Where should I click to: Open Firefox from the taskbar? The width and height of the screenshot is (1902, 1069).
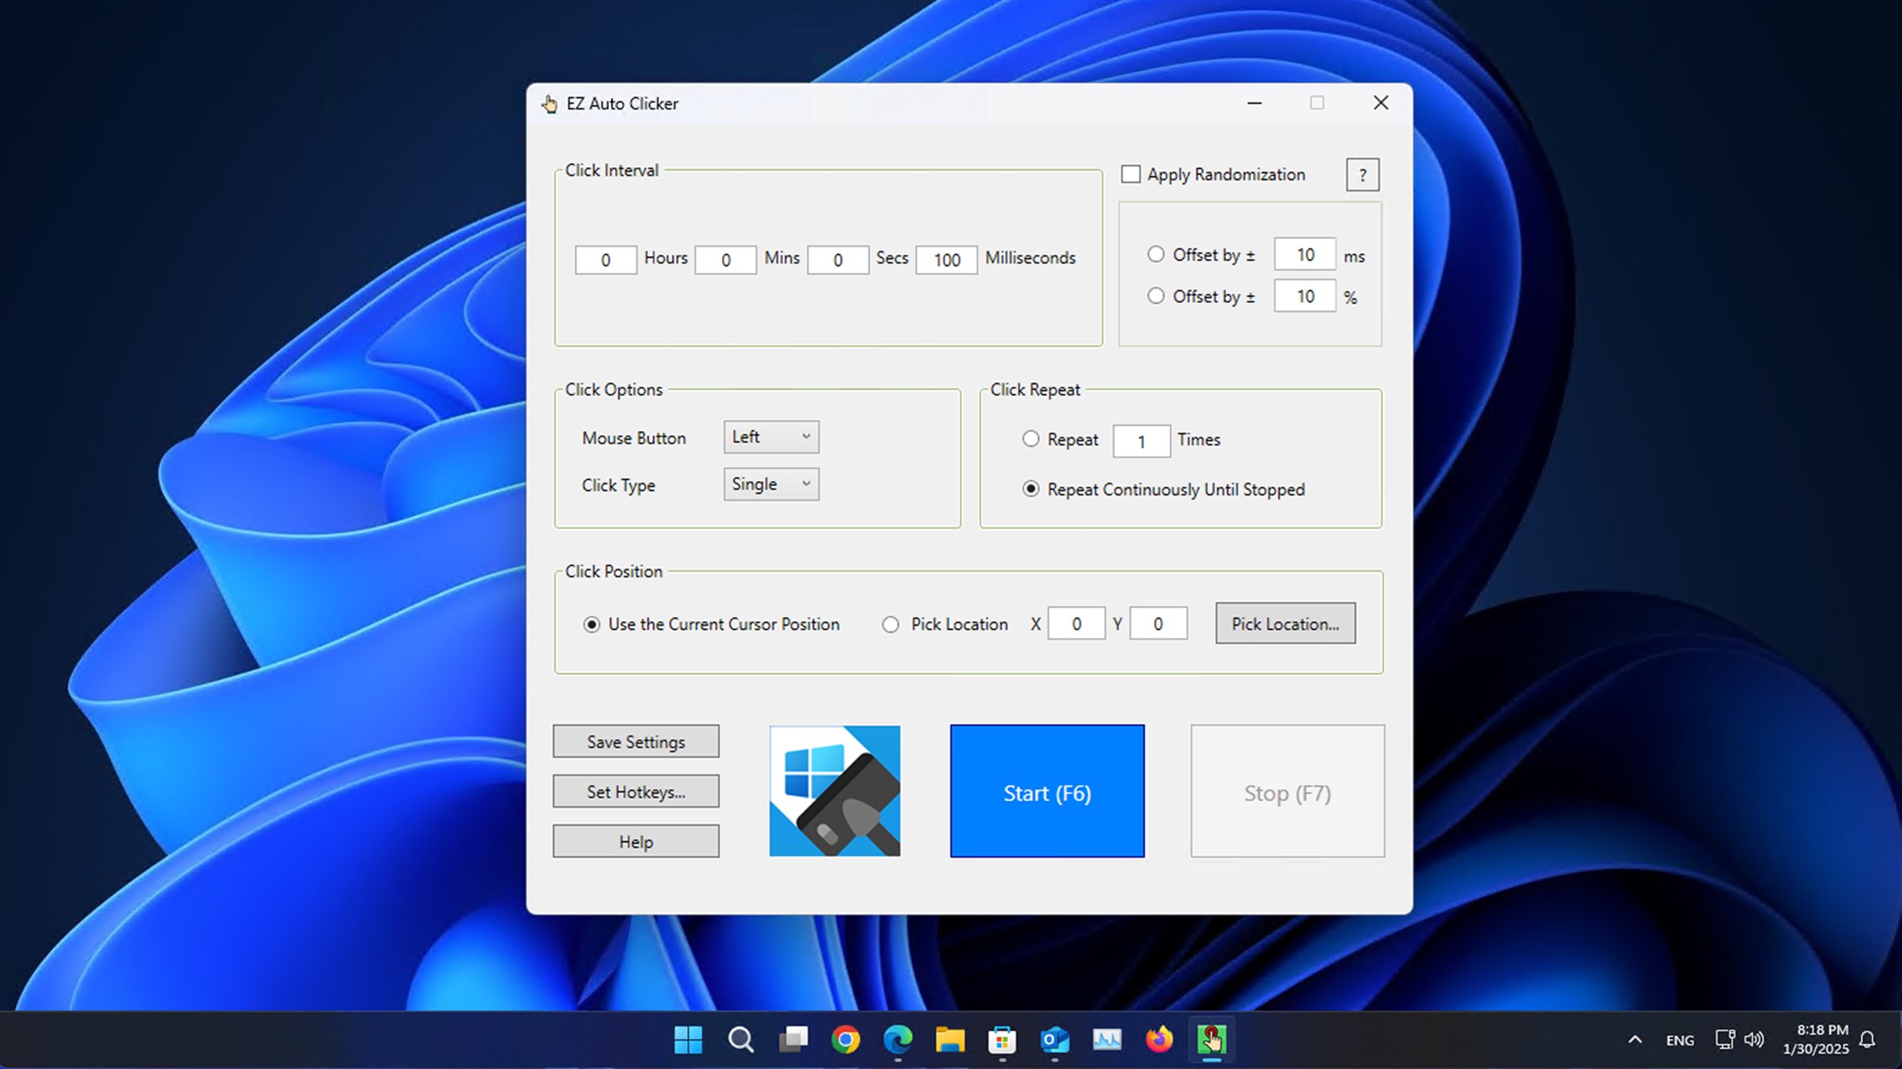click(1159, 1040)
